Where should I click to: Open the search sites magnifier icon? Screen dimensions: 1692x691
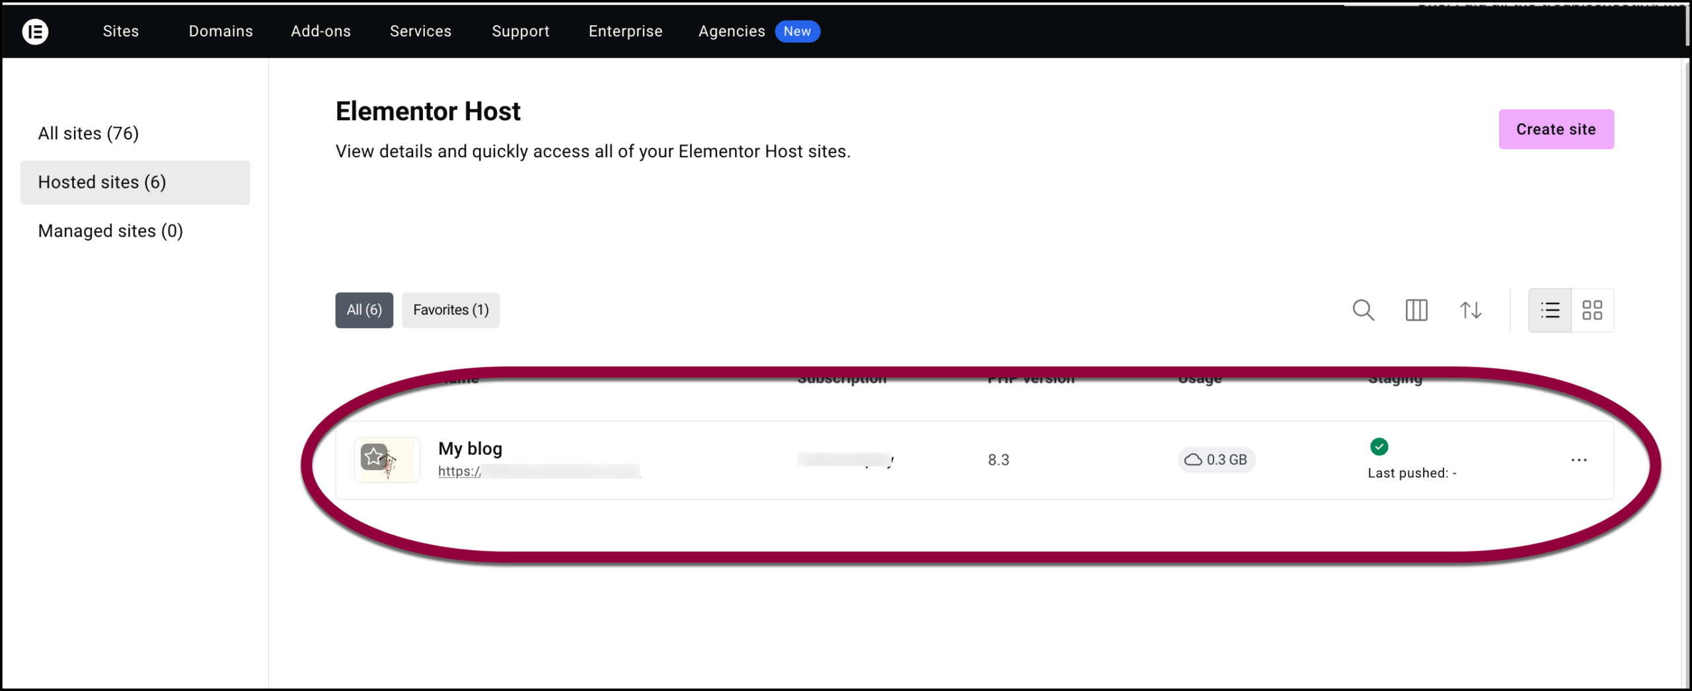click(x=1363, y=310)
